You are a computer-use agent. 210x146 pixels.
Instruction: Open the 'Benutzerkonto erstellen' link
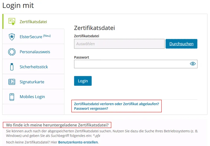(x=78, y=142)
